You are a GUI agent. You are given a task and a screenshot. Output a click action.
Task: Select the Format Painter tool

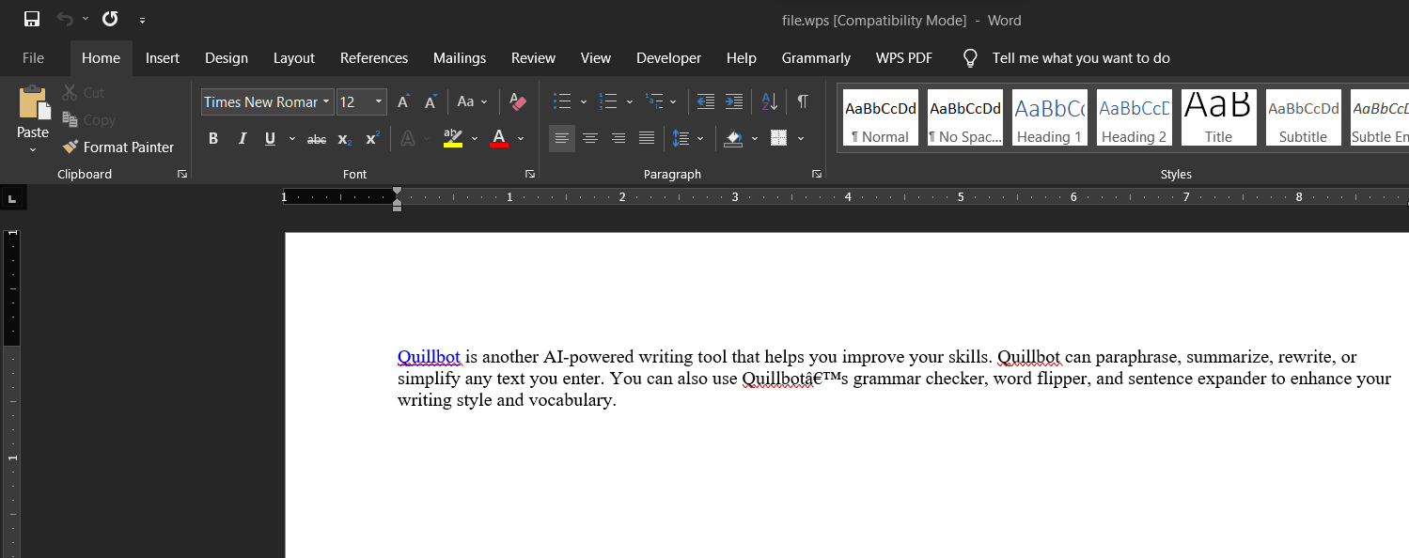click(117, 147)
